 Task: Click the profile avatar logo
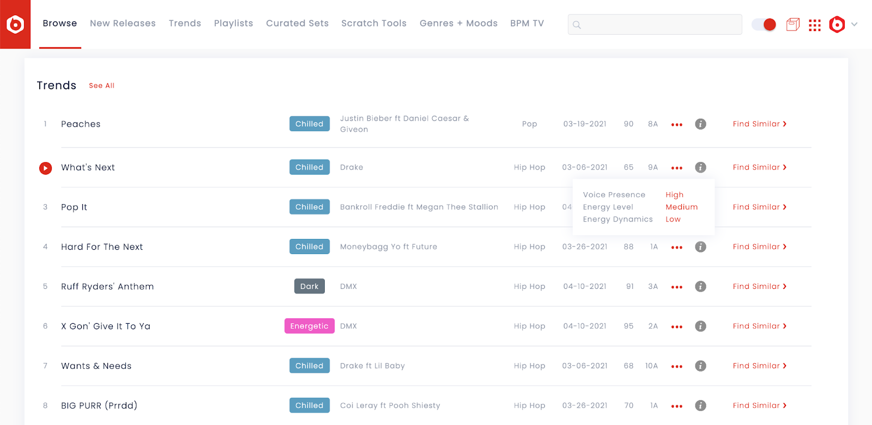tap(837, 24)
